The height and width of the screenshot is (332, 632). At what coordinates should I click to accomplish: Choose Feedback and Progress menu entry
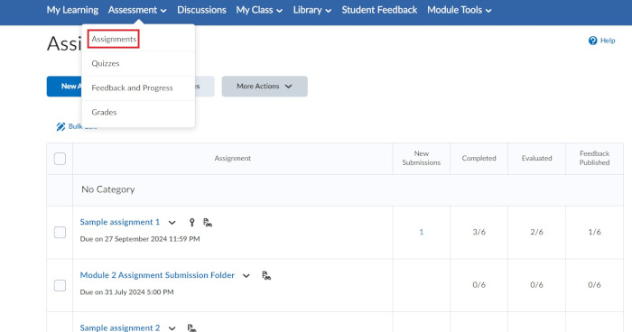[132, 88]
